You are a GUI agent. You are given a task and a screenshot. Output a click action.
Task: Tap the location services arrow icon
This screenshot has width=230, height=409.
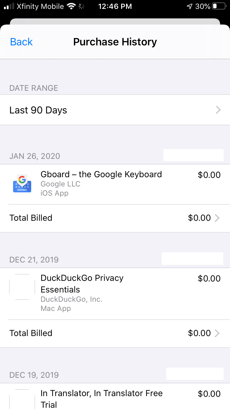pyautogui.click(x=190, y=6)
